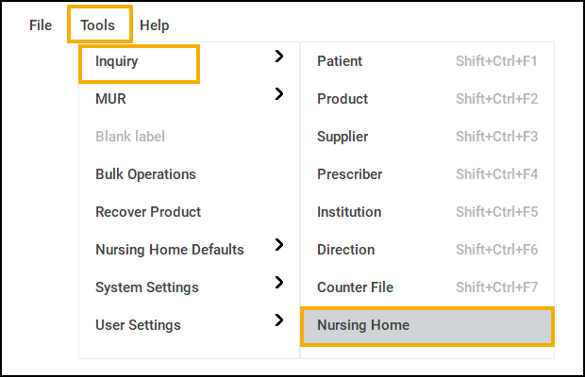The height and width of the screenshot is (377, 585).
Task: Open User Settings entry
Action: 138,325
